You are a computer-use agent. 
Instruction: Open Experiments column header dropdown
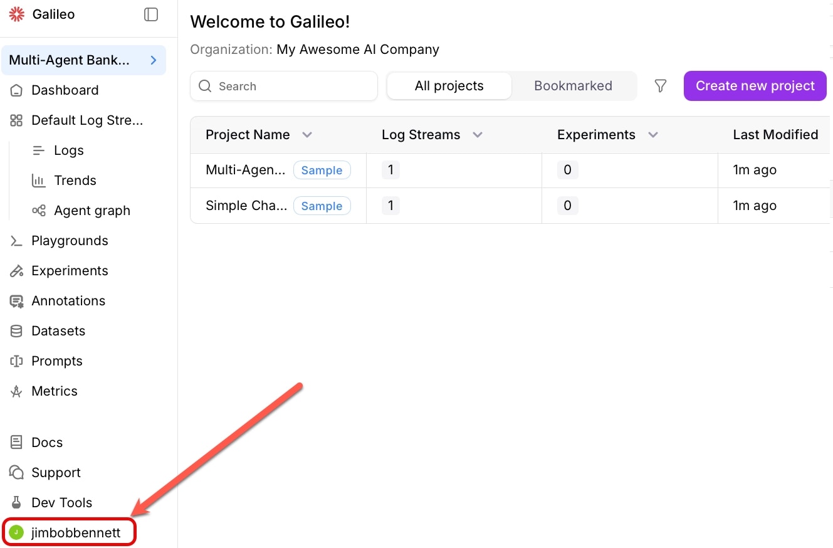pos(653,135)
